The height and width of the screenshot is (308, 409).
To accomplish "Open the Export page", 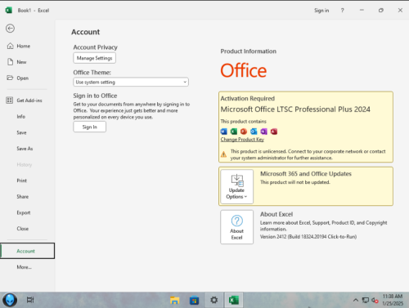I will tap(24, 212).
